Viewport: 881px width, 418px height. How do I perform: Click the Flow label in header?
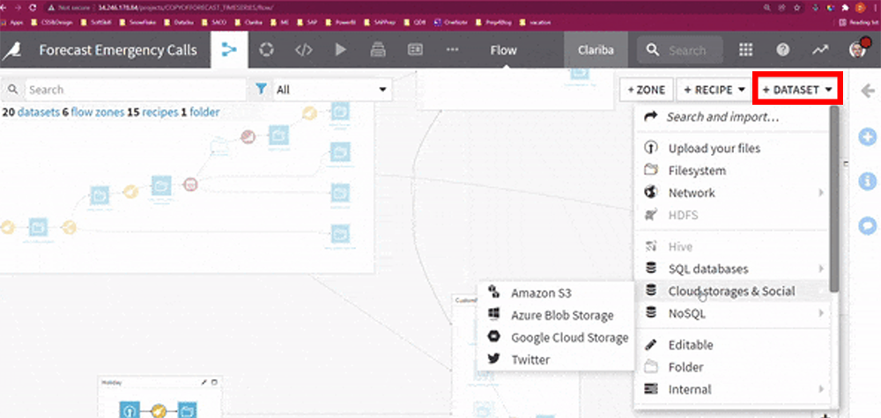click(503, 50)
